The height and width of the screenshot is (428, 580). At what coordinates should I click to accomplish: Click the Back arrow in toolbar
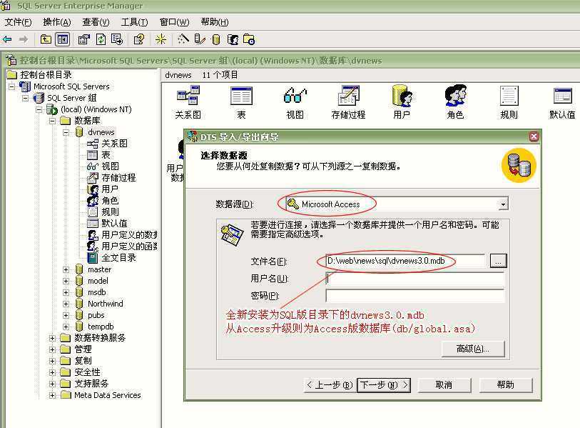(7, 39)
